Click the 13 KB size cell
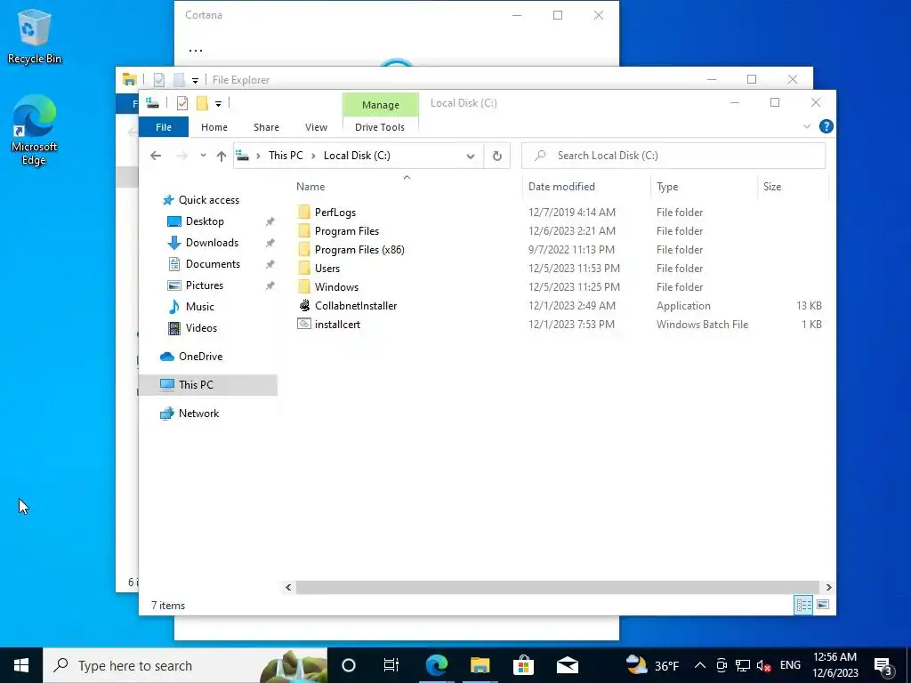911x683 pixels. coord(809,306)
